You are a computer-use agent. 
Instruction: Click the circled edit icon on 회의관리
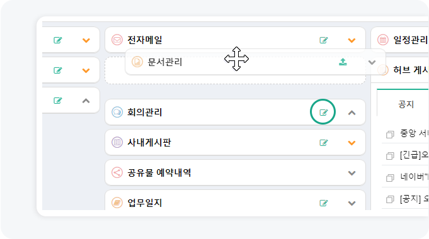(323, 112)
